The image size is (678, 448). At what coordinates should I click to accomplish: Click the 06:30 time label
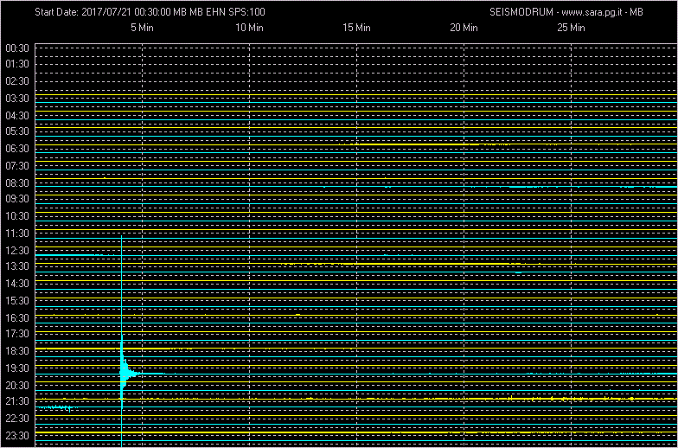click(x=17, y=149)
